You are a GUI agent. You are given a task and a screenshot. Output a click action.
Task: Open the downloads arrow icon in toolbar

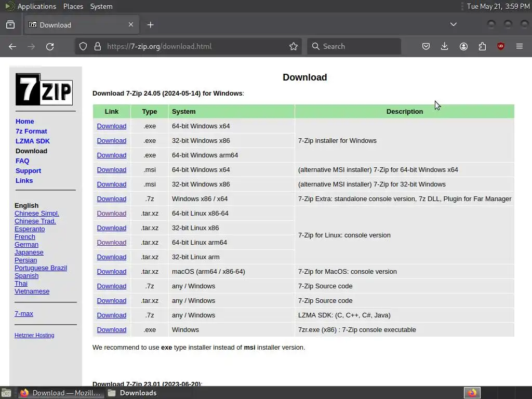pyautogui.click(x=445, y=46)
